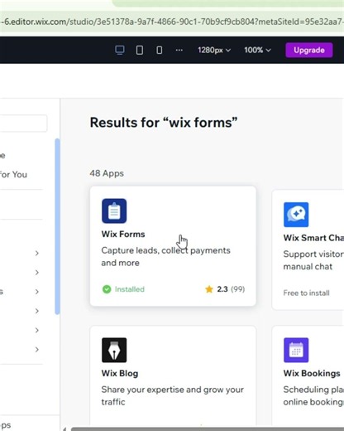Expand the first sidebar category chevron

tap(37, 253)
